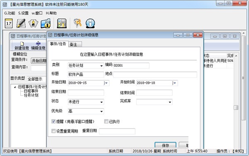Open the w.窗口 menu
Screen dimensions: 249x156
[x=37, y=13]
